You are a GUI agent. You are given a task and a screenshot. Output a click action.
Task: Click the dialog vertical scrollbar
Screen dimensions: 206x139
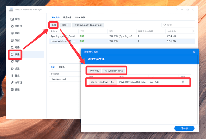coord(197,89)
